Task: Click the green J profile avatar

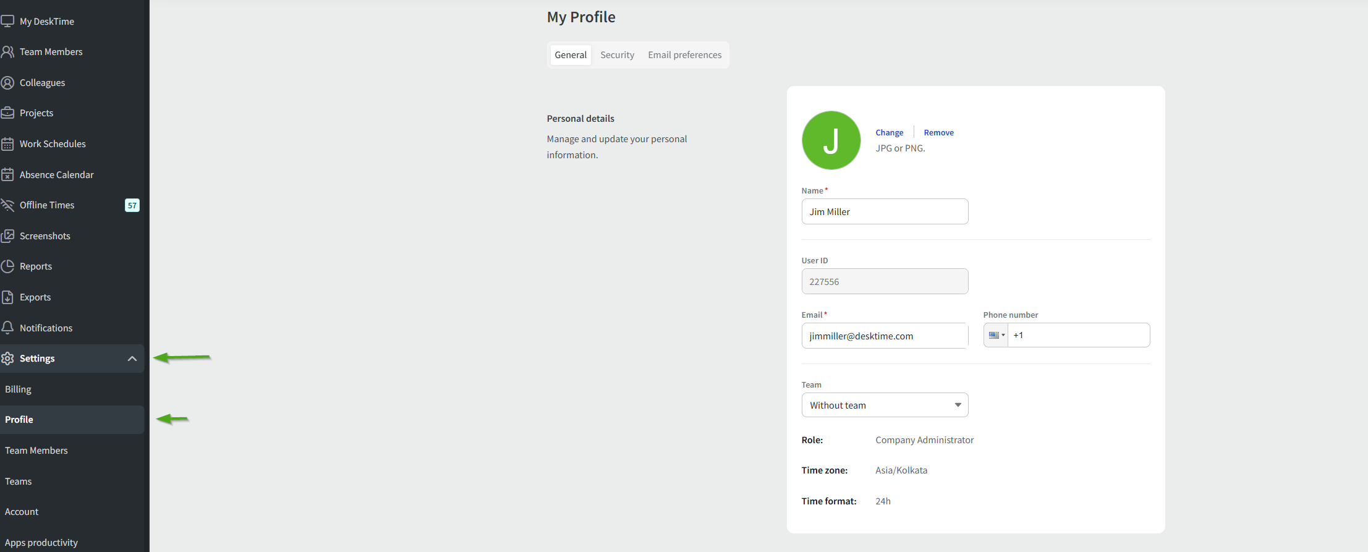Action: pyautogui.click(x=831, y=140)
